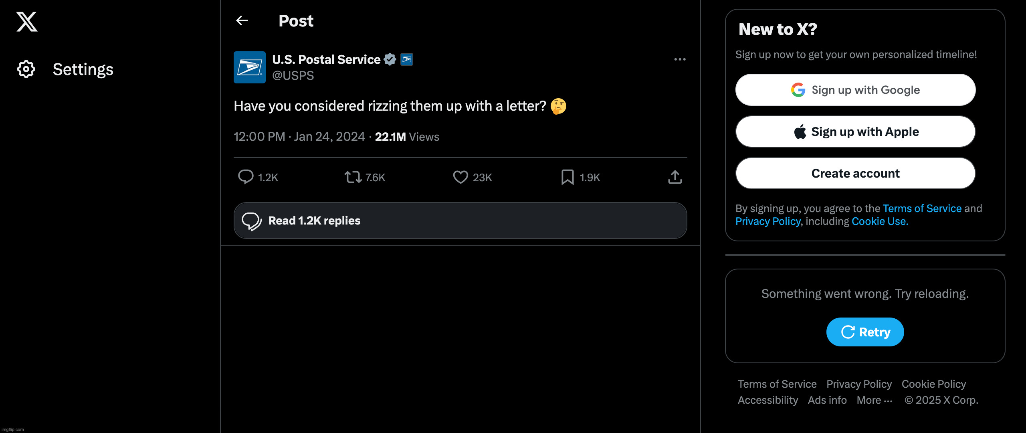Click the USPS affiliate badge icon
Viewport: 1026px width, 433px height.
(x=407, y=59)
